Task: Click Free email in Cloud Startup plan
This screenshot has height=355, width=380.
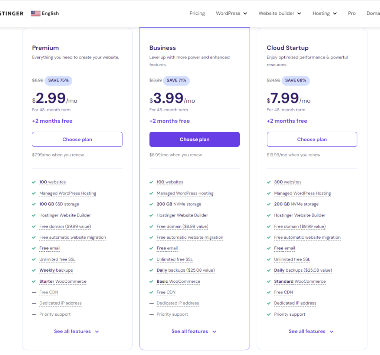Action: pyautogui.click(x=285, y=248)
